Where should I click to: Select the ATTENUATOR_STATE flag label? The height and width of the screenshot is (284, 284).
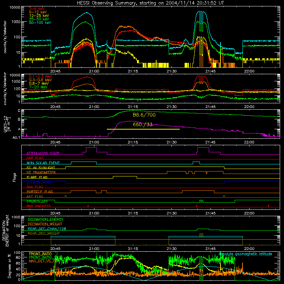tap(43, 153)
